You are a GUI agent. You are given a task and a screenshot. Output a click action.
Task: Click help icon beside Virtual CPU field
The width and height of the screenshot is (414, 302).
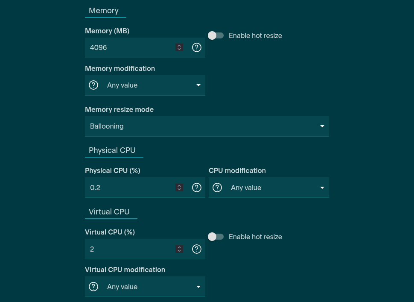click(197, 249)
